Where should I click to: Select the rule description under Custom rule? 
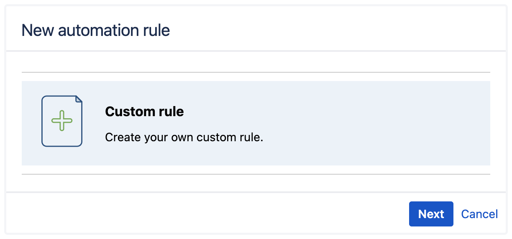tap(184, 137)
